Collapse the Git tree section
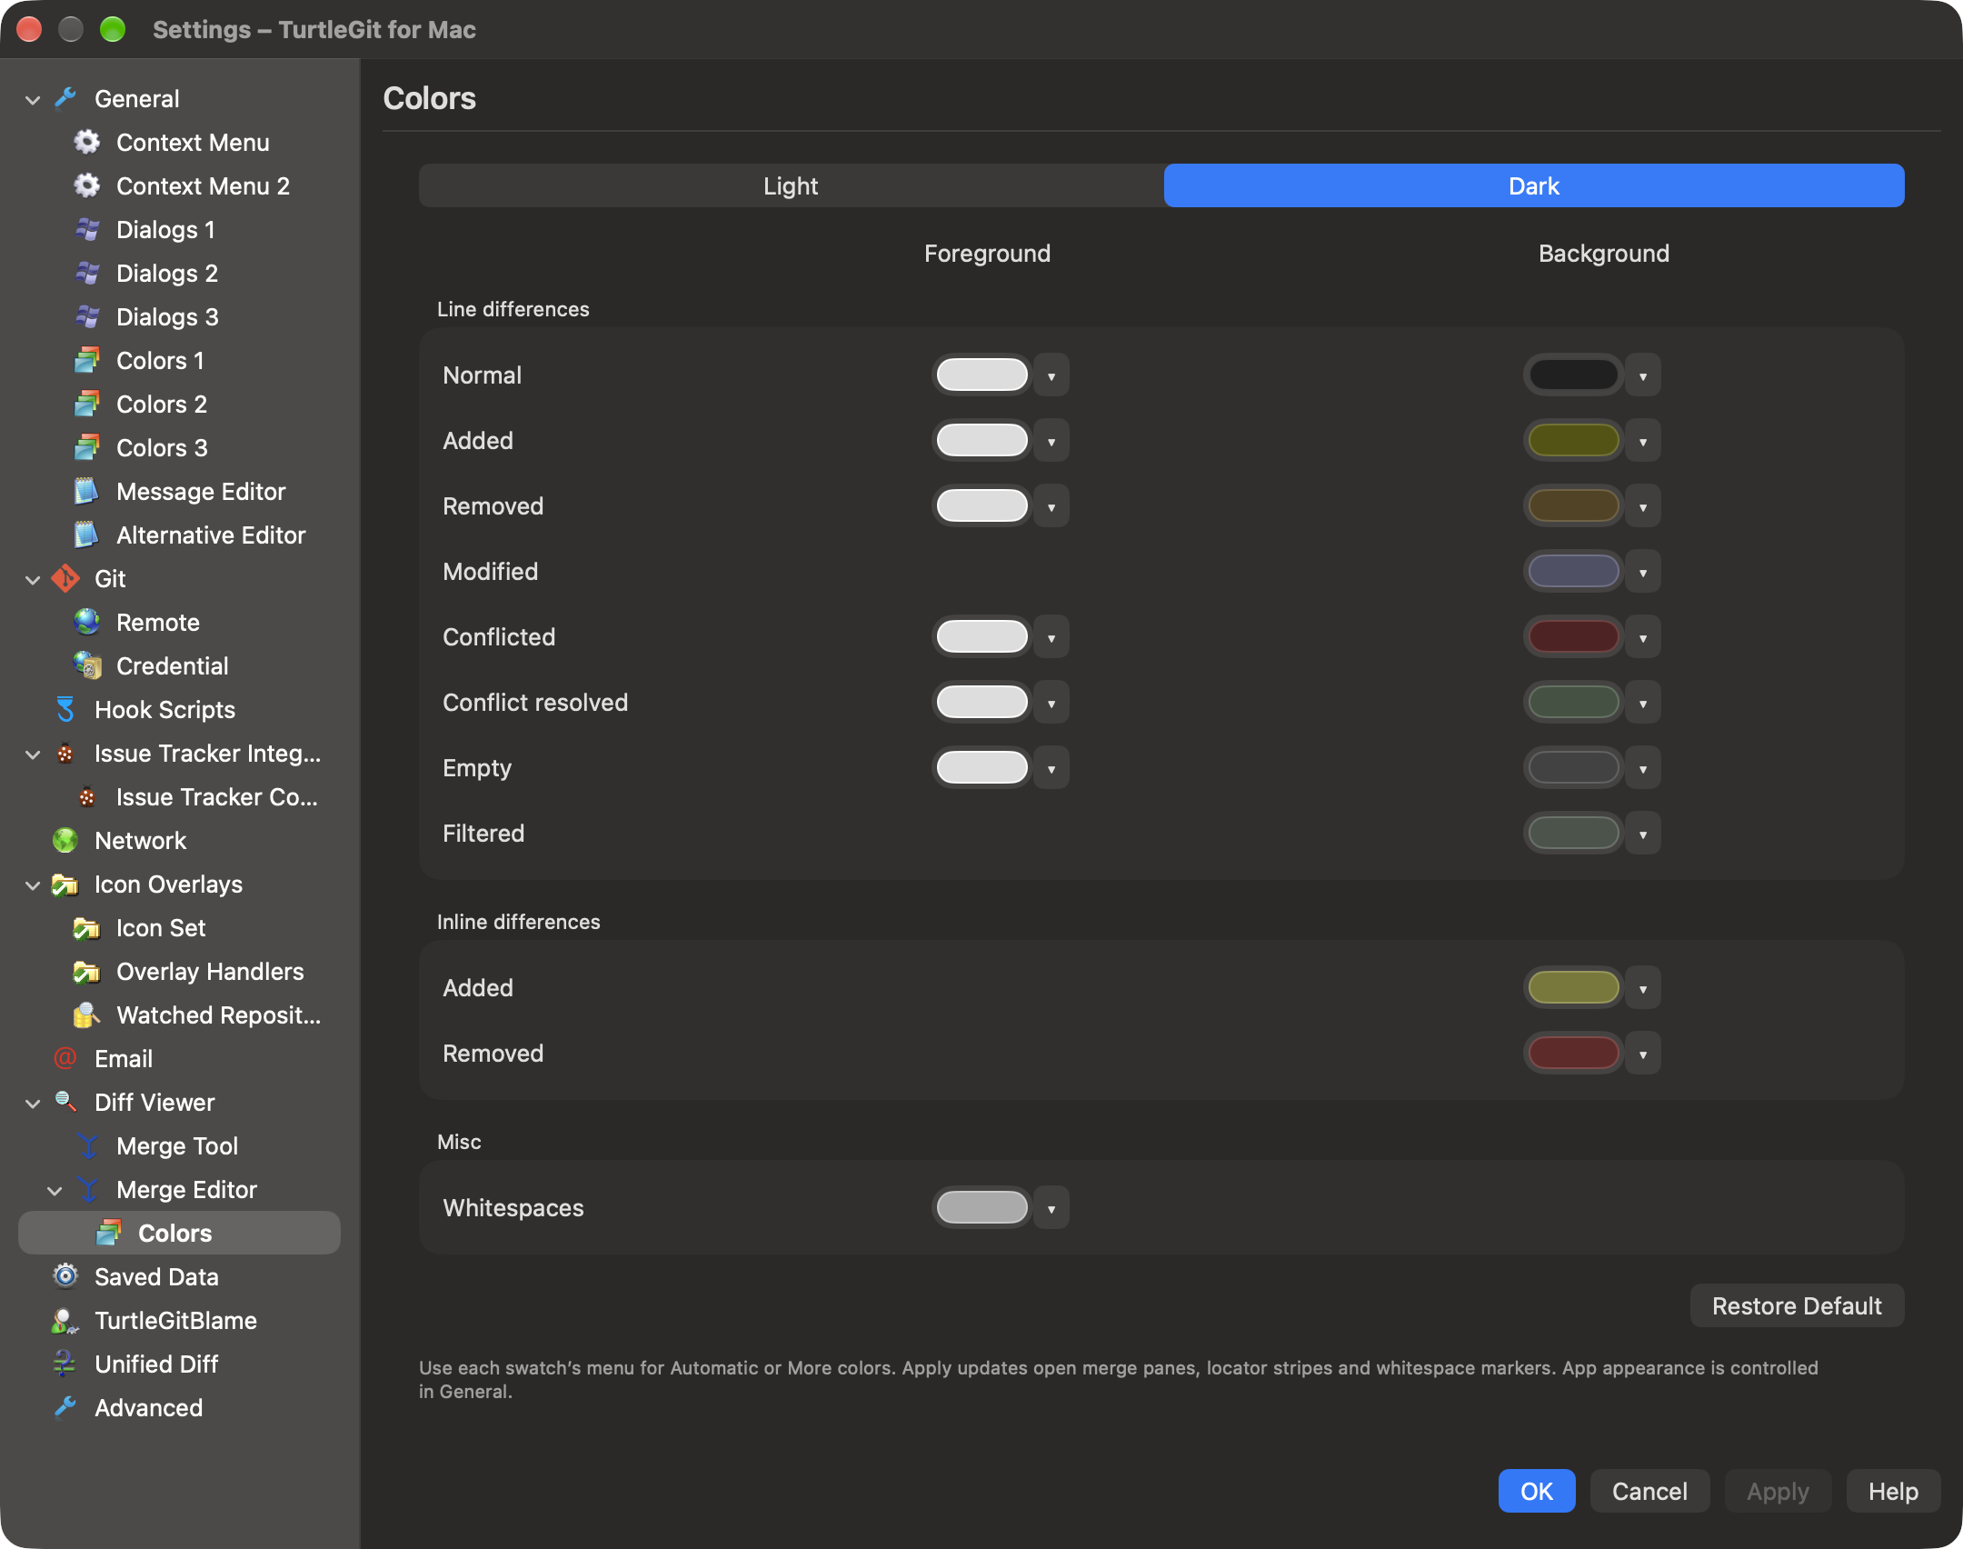The height and width of the screenshot is (1549, 1963). [33, 579]
